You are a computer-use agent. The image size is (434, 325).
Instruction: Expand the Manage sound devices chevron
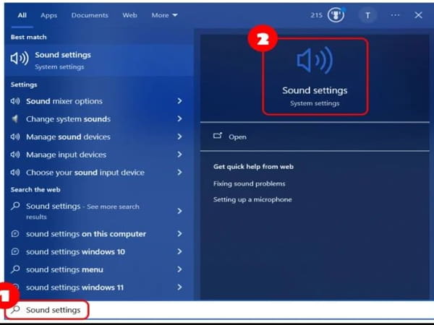179,136
